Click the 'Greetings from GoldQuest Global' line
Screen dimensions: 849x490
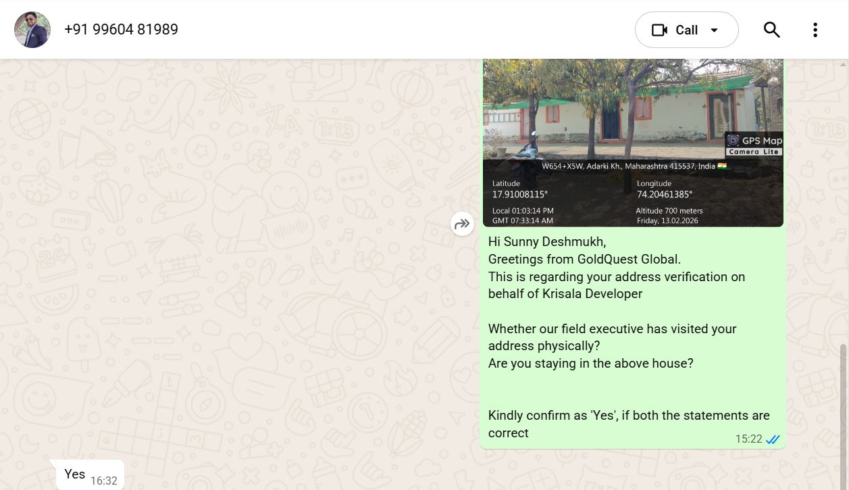(x=584, y=259)
